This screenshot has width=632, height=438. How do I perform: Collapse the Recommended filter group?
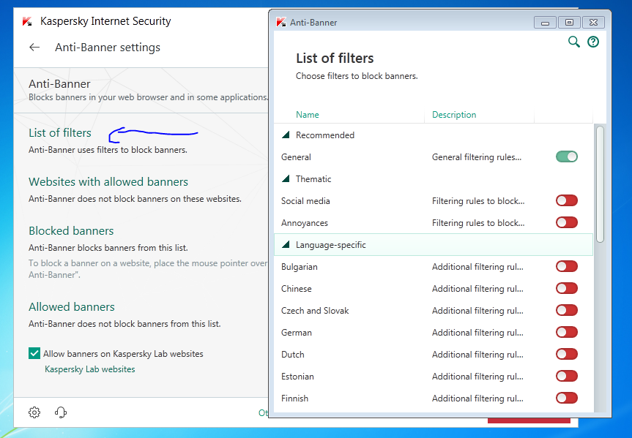pyautogui.click(x=286, y=135)
